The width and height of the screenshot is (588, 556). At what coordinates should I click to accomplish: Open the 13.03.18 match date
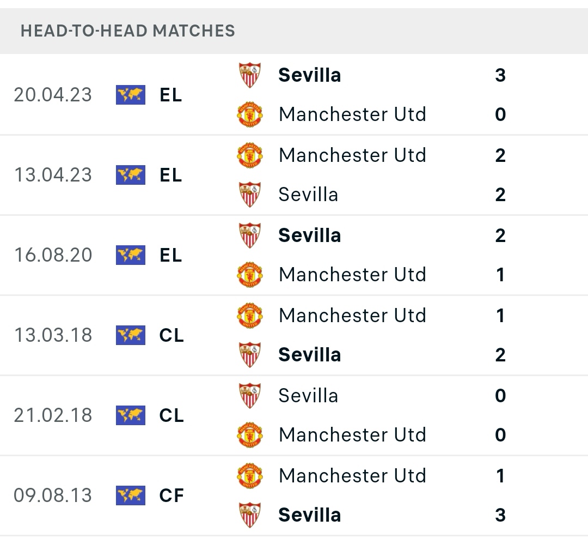tap(53, 335)
